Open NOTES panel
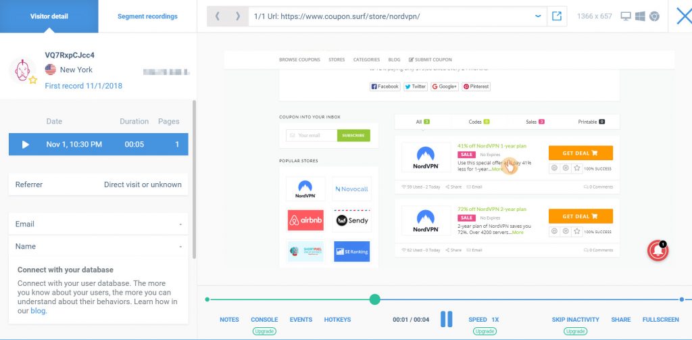This screenshot has width=692, height=340. (229, 320)
